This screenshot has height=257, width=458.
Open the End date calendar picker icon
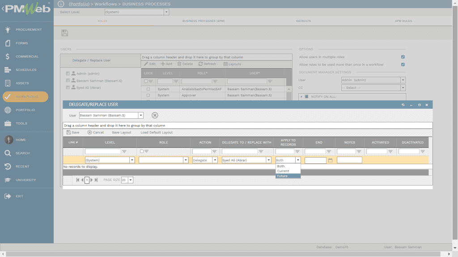coord(331,160)
